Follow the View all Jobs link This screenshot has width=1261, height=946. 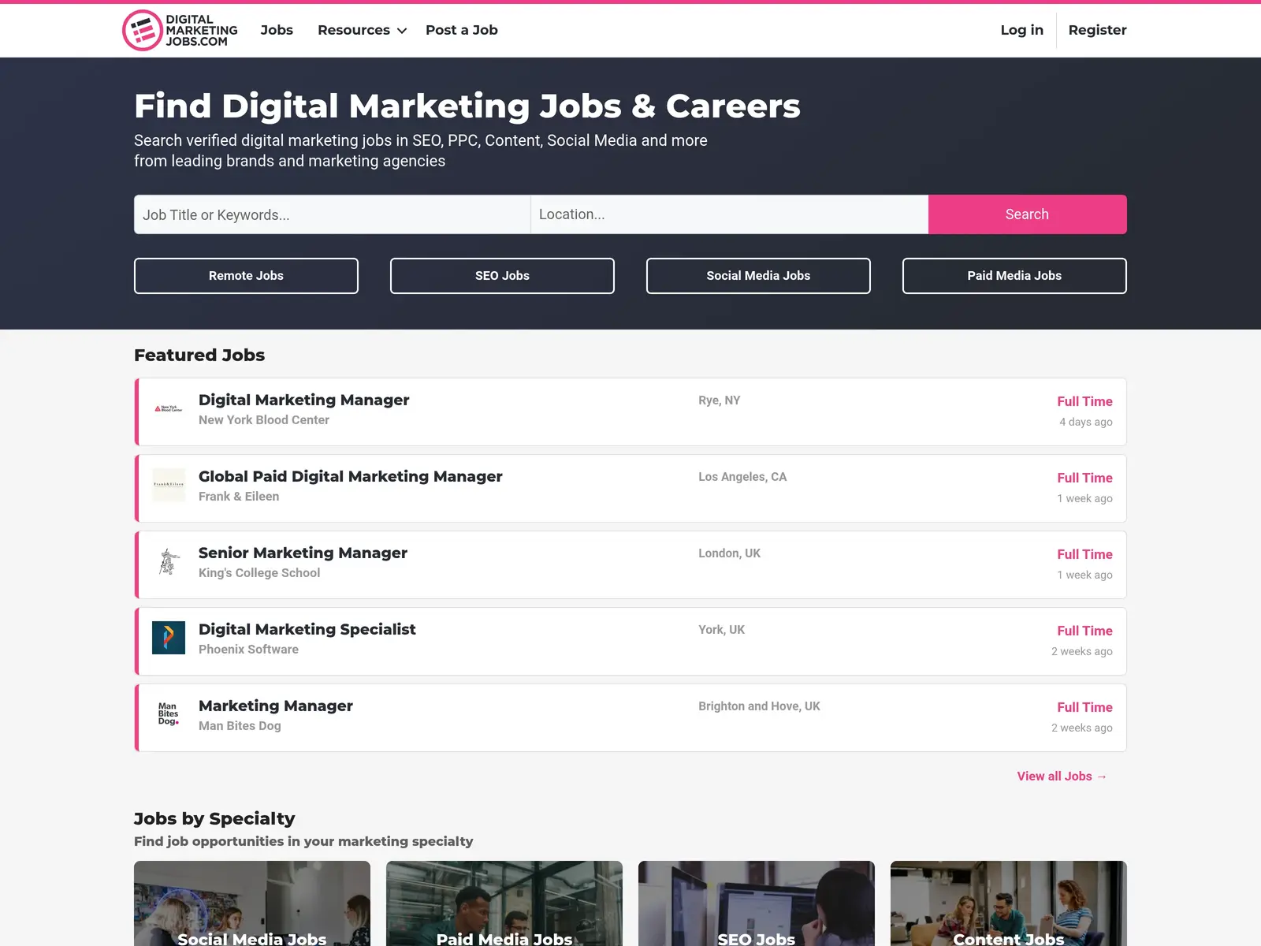tap(1062, 777)
